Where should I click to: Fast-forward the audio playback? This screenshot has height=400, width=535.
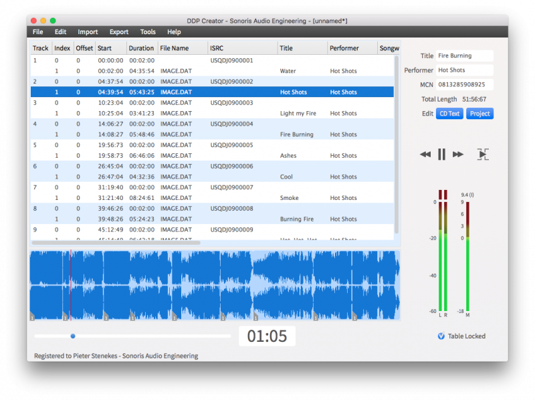459,154
